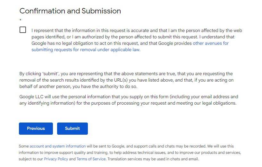Open the Privacy Policy link

pos(56,159)
